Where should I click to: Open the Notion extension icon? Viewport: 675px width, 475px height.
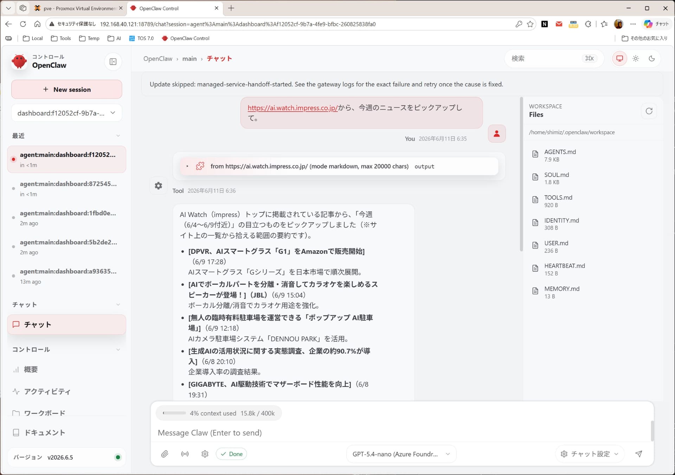[x=545, y=24]
